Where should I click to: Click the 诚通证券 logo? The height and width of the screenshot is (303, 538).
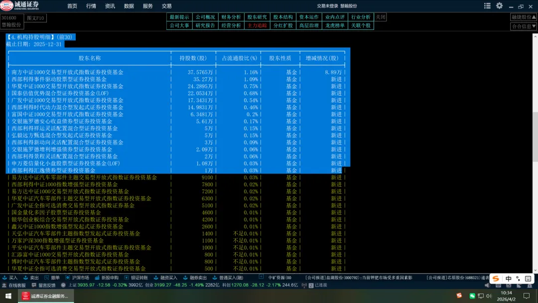pos(20,5)
